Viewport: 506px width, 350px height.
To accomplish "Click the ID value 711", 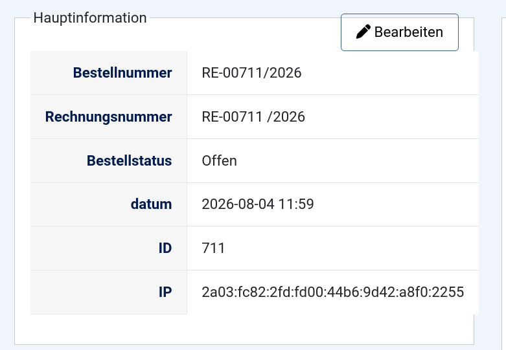I will pyautogui.click(x=213, y=248).
